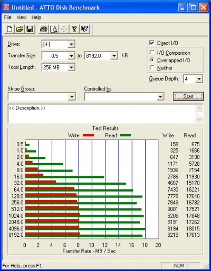The width and height of the screenshot is (211, 271).
Task: Click the description scrollbar down arrow
Action: (x=199, y=119)
